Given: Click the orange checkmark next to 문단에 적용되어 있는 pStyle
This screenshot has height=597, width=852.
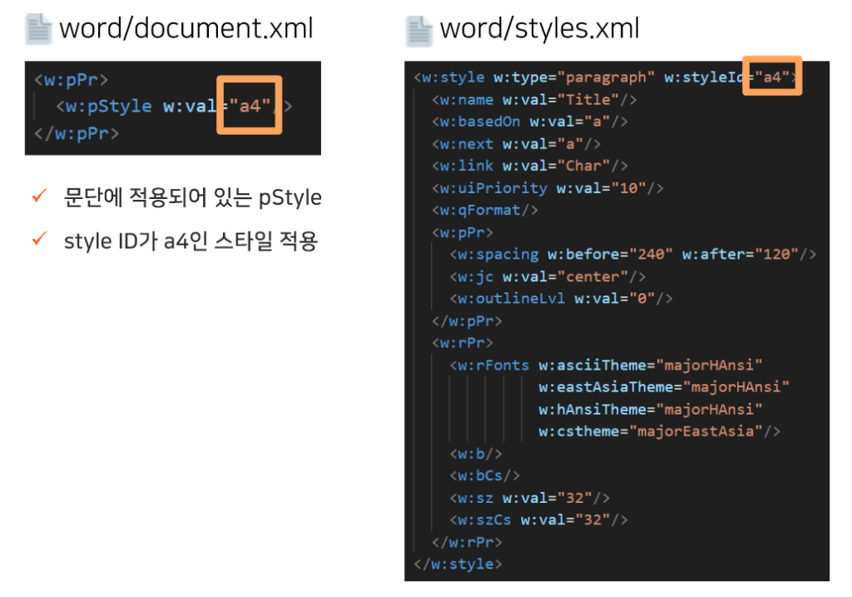Looking at the screenshot, I should tap(37, 197).
